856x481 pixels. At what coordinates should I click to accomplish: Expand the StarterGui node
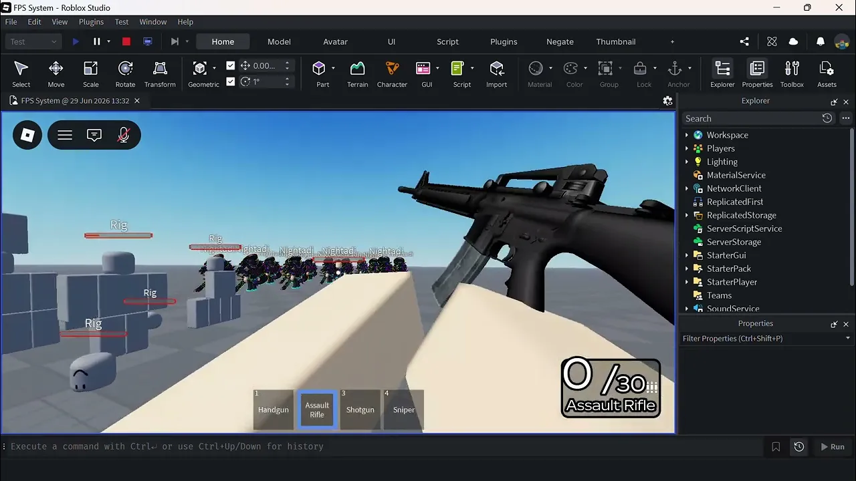point(686,255)
